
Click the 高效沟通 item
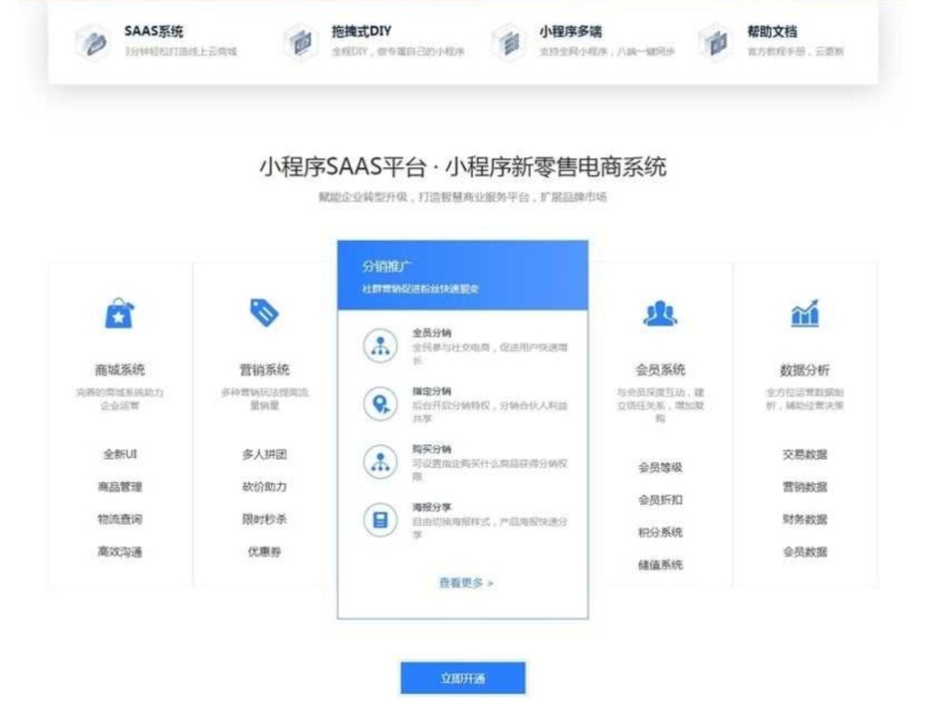(120, 551)
